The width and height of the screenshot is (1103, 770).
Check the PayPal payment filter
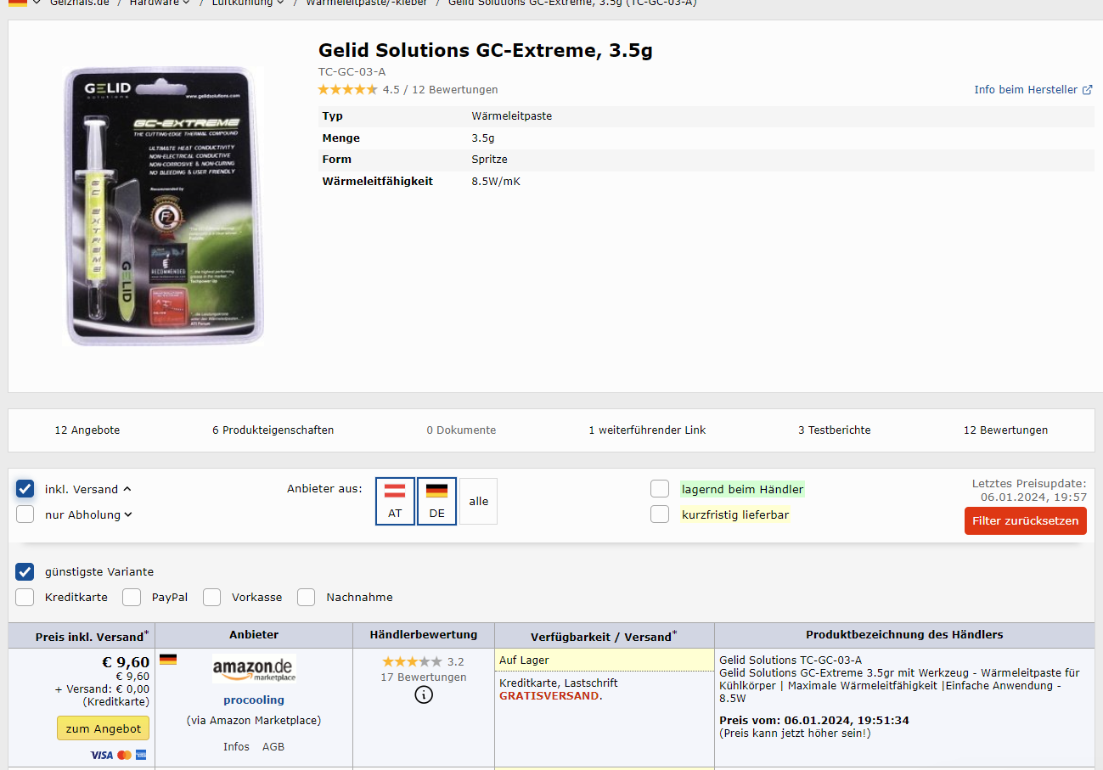(x=132, y=597)
